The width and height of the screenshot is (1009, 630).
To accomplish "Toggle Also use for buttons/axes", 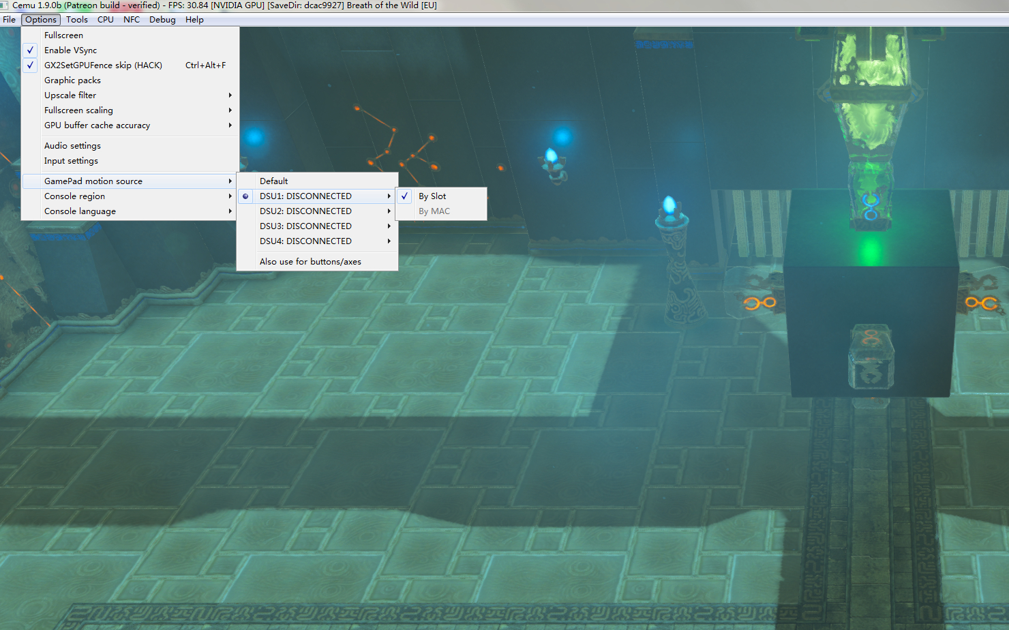I will pyautogui.click(x=317, y=262).
